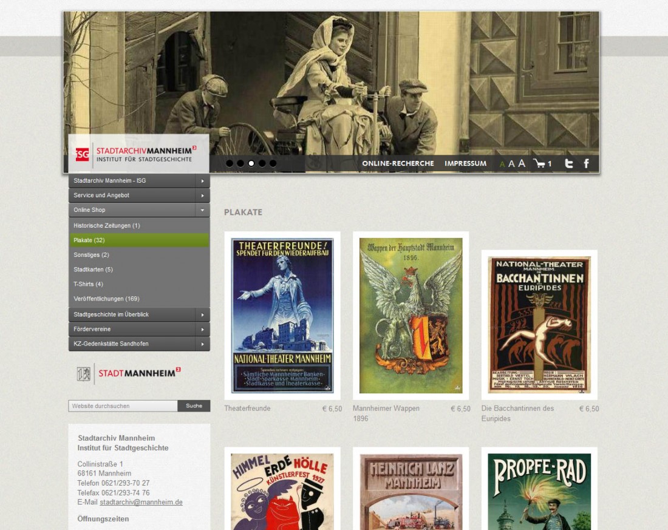The width and height of the screenshot is (668, 530).
Task: Collapse the Online Shop menu arrow
Action: [202, 210]
